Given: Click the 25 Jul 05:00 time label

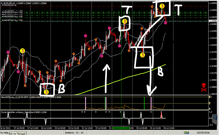Looking at the screenshot, I should tap(142, 128).
